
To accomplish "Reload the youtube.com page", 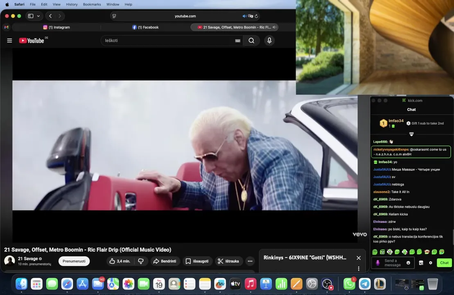I will pyautogui.click(x=256, y=16).
